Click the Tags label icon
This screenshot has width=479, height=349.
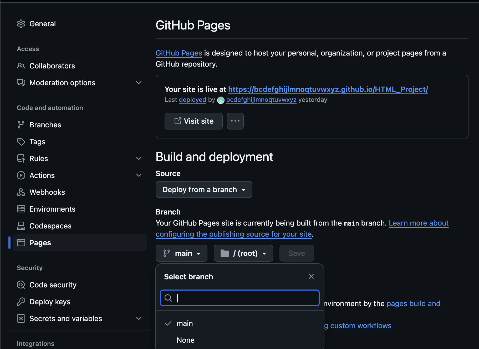coord(21,142)
